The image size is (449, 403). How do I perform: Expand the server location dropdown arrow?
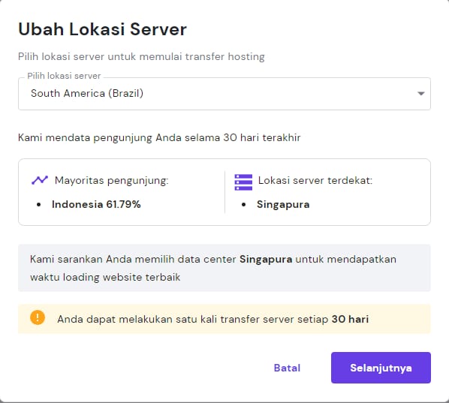click(420, 94)
